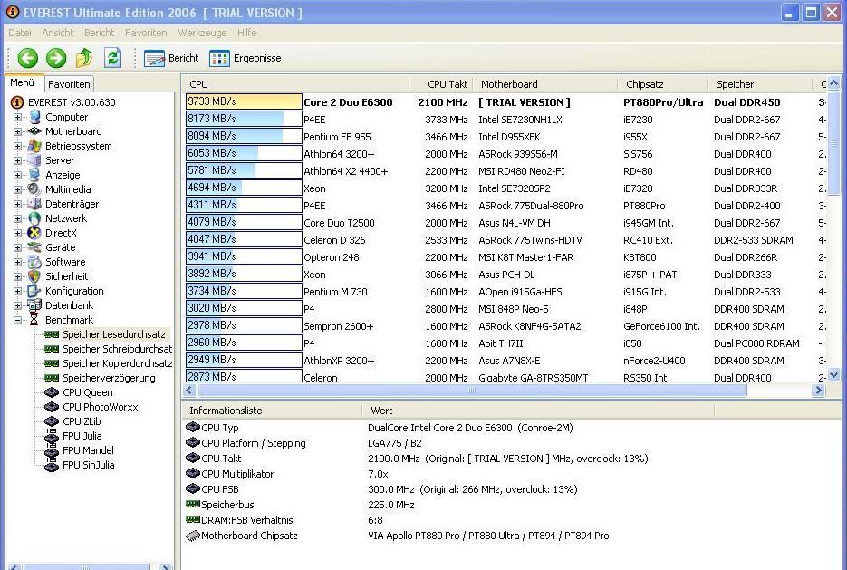
Task: Select the Pentium EE 955 result row
Action: [505, 137]
